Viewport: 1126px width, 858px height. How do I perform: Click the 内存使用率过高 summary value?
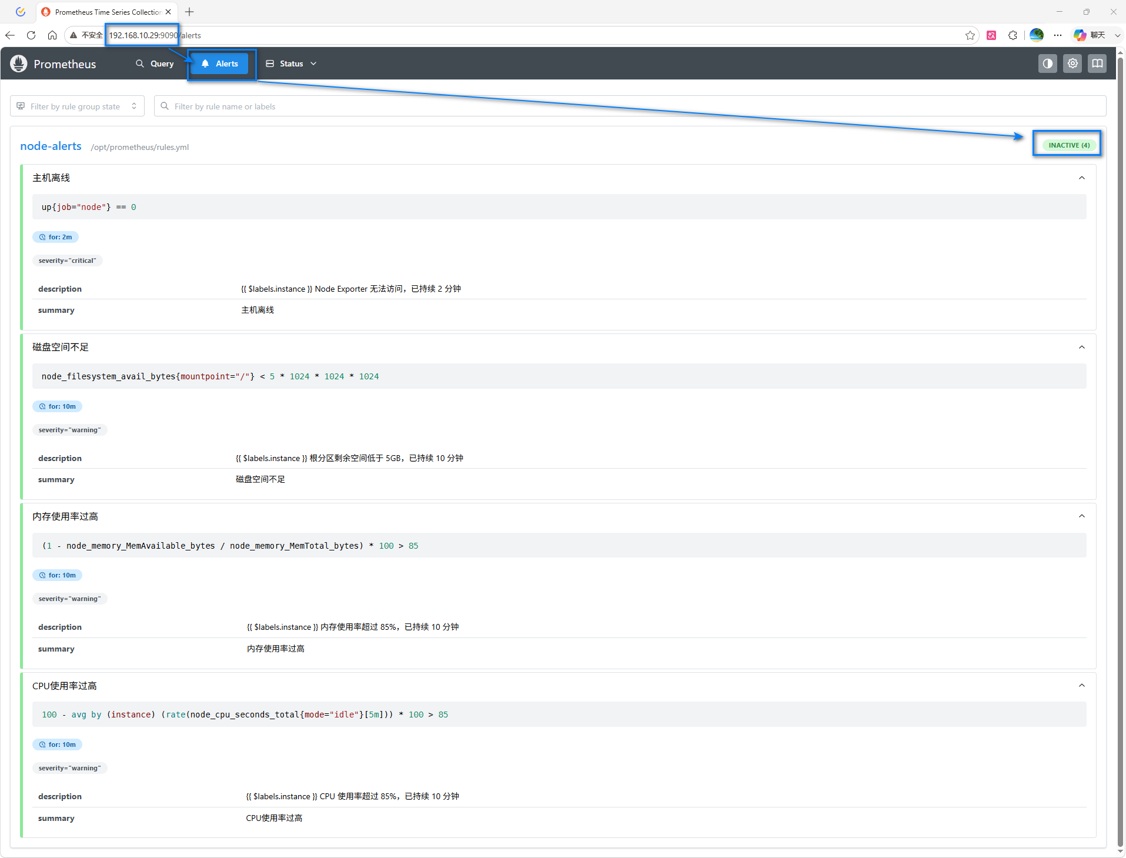pos(276,649)
